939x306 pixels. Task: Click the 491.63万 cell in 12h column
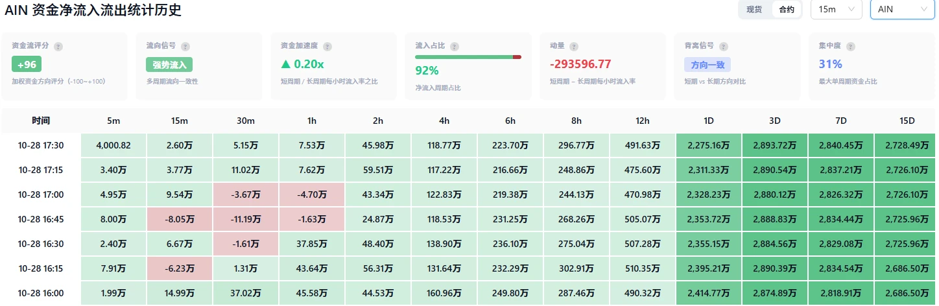point(643,145)
